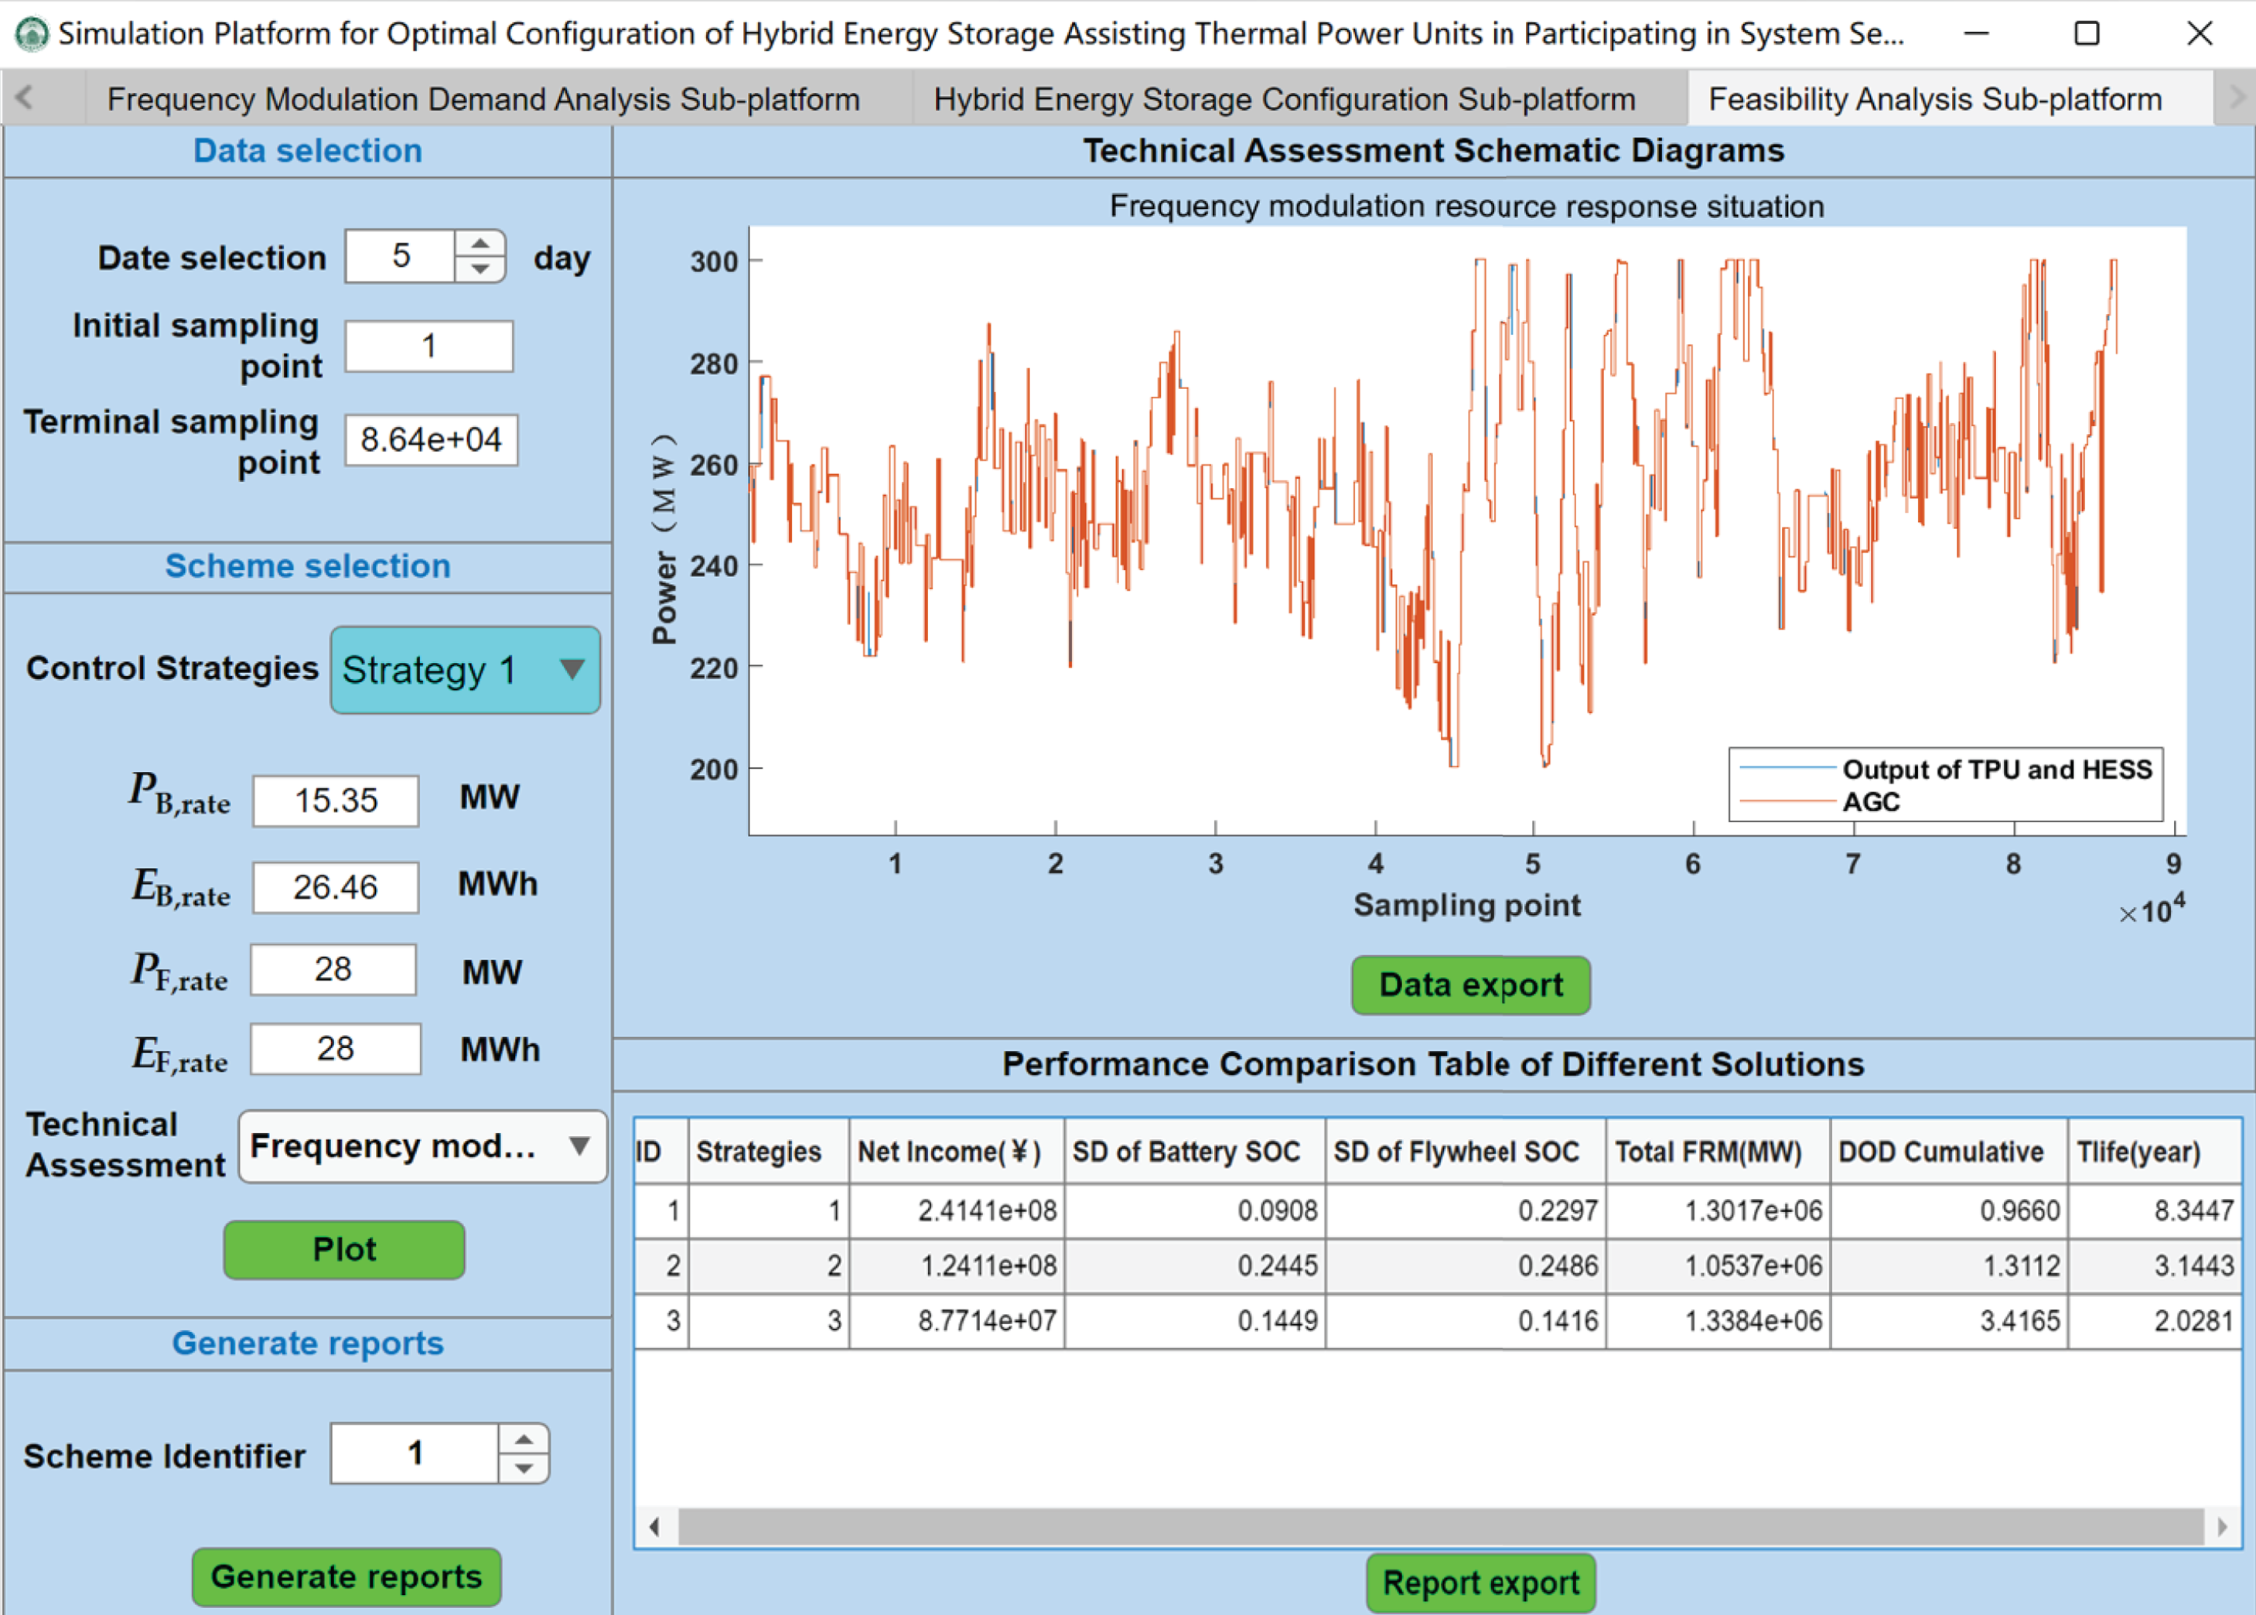Image resolution: width=2256 pixels, height=1615 pixels.
Task: Click the Data export button
Action: (1469, 985)
